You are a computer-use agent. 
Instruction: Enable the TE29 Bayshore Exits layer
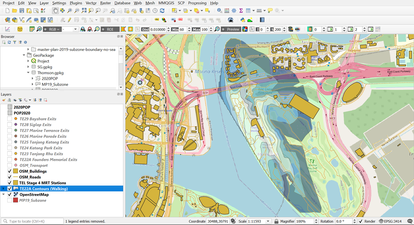click(x=10, y=119)
